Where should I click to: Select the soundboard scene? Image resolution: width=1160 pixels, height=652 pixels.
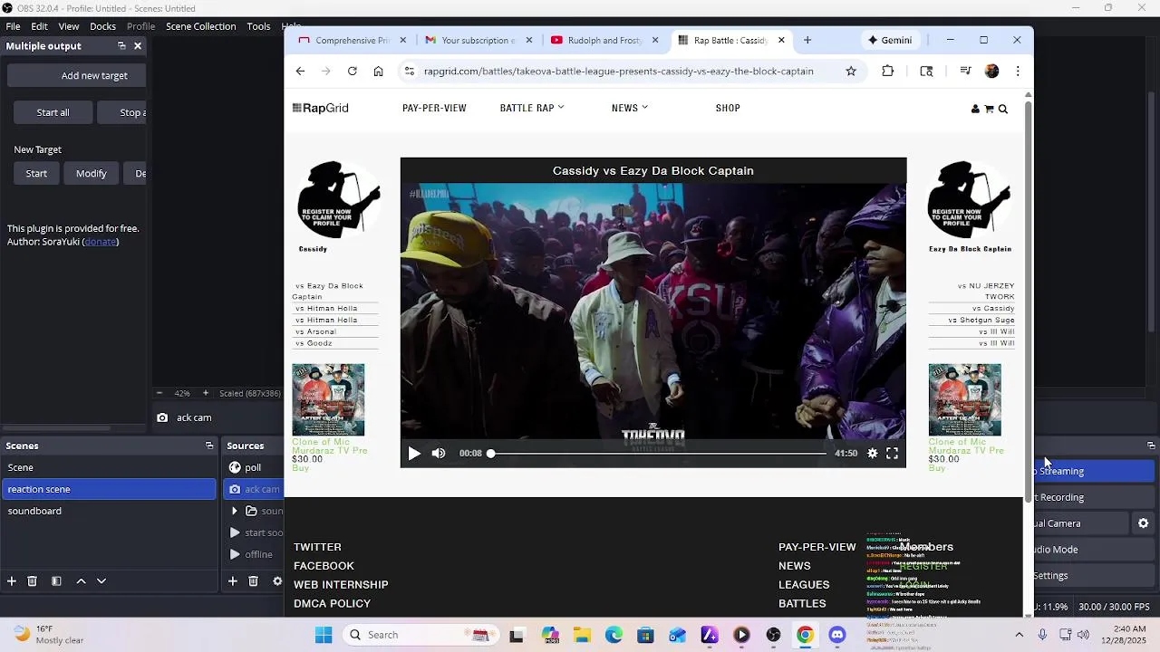[109, 511]
